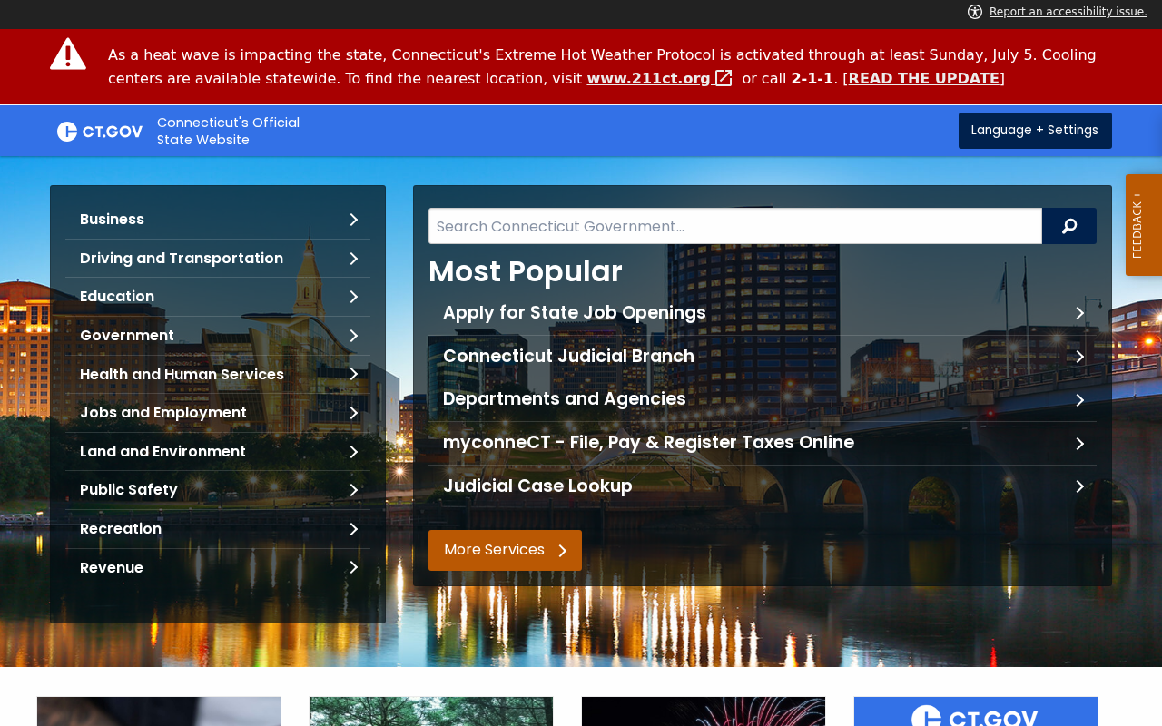The height and width of the screenshot is (726, 1162).
Task: Expand the Driving and Transportation chevron
Action: 354,259
